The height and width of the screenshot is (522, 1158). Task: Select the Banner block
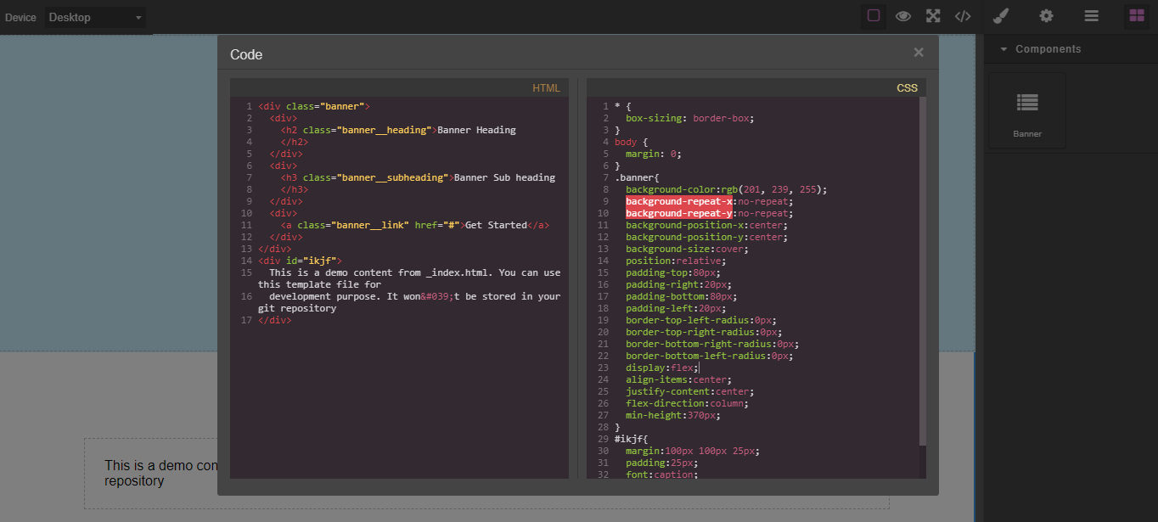[x=1027, y=110]
